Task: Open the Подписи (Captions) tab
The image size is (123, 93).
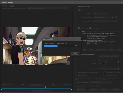Action: [110, 49]
